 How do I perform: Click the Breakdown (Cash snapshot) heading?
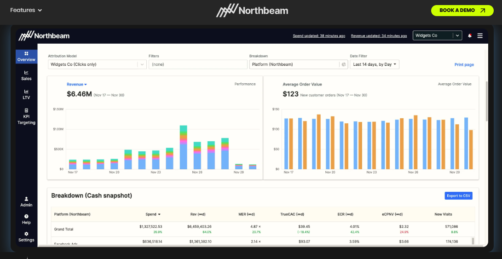(92, 196)
